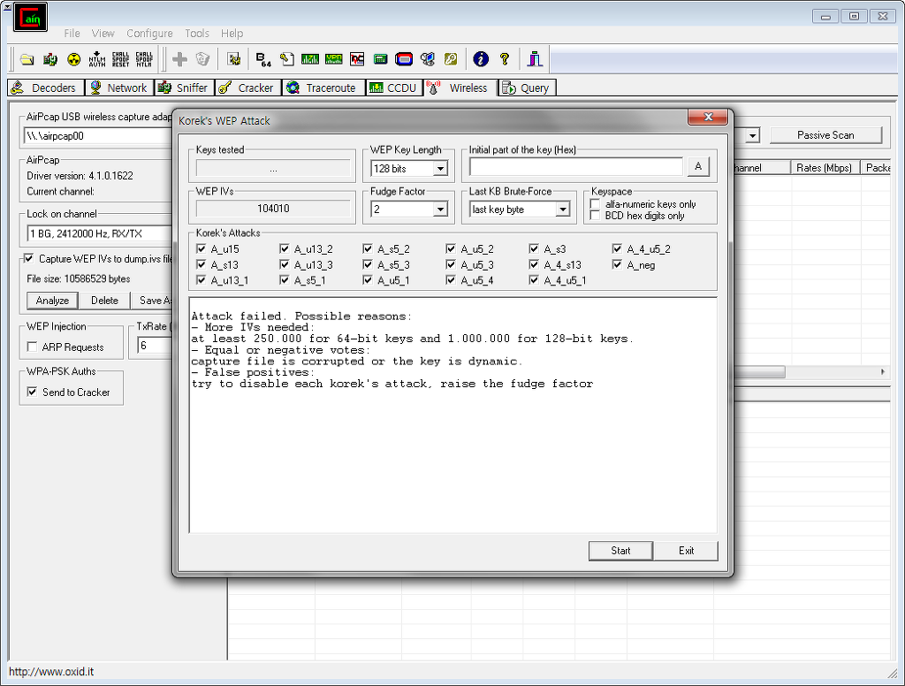Click the scrollbar right arrow in main window
905x686 pixels.
(883, 372)
